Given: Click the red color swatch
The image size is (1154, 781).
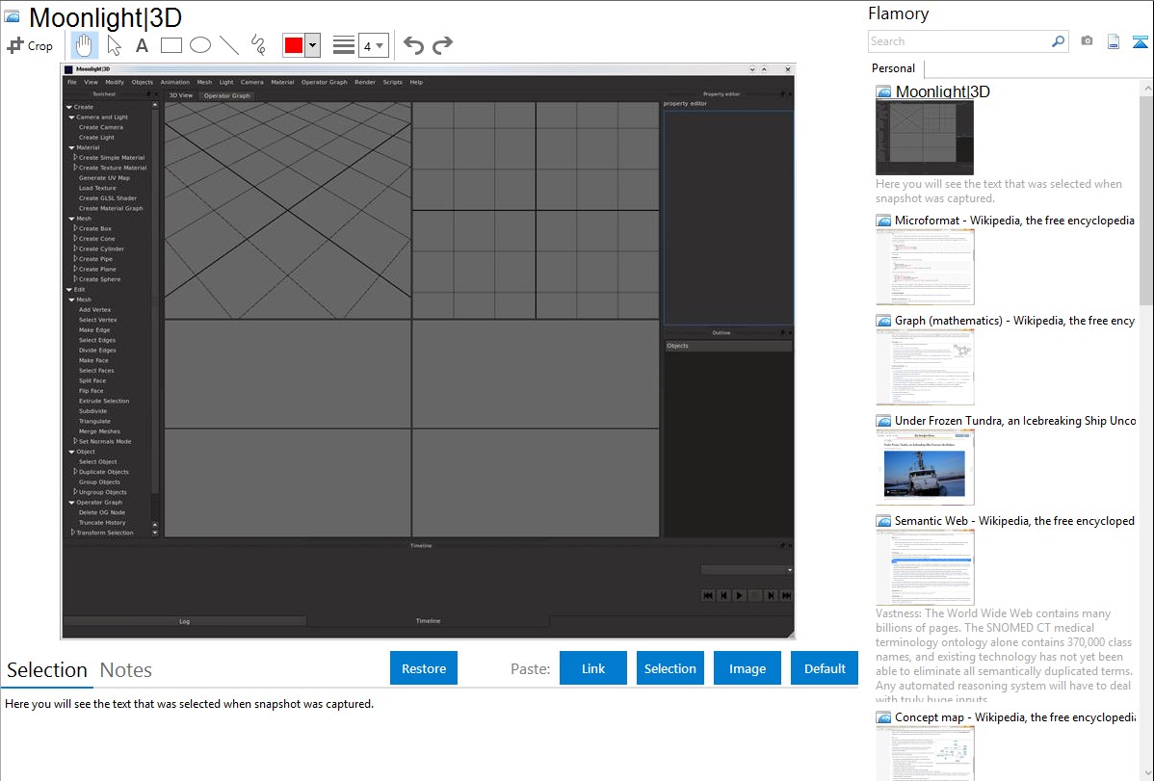Looking at the screenshot, I should (x=293, y=45).
